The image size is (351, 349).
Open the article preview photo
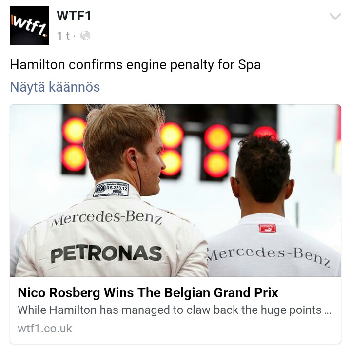click(x=175, y=191)
